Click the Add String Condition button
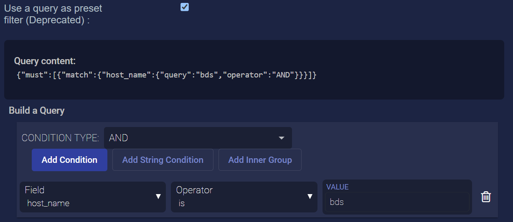 (x=163, y=160)
